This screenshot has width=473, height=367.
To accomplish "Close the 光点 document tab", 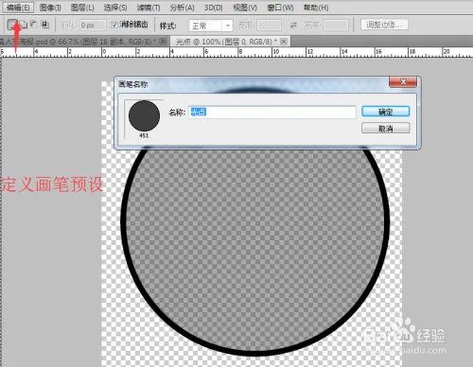I will (x=284, y=42).
